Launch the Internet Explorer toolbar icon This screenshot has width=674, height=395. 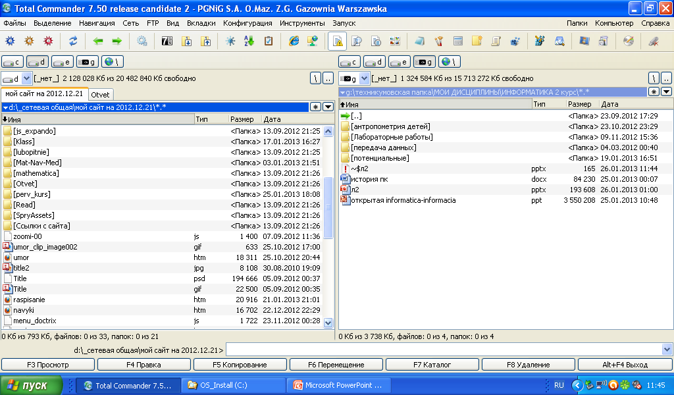coord(294,41)
